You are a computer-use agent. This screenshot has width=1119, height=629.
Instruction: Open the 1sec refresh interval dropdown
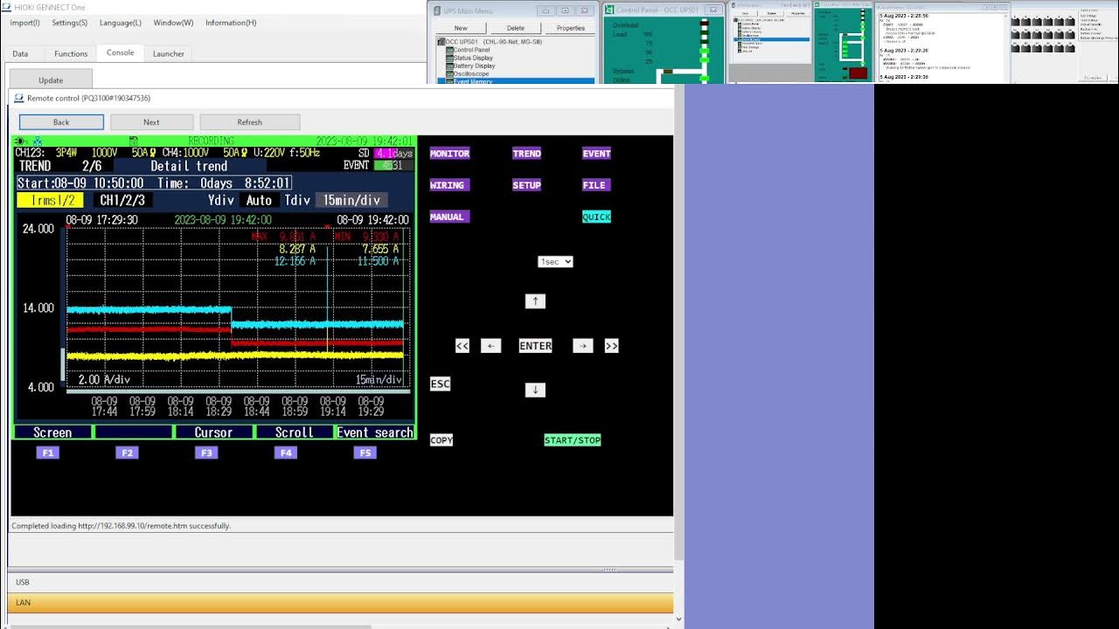(x=555, y=261)
